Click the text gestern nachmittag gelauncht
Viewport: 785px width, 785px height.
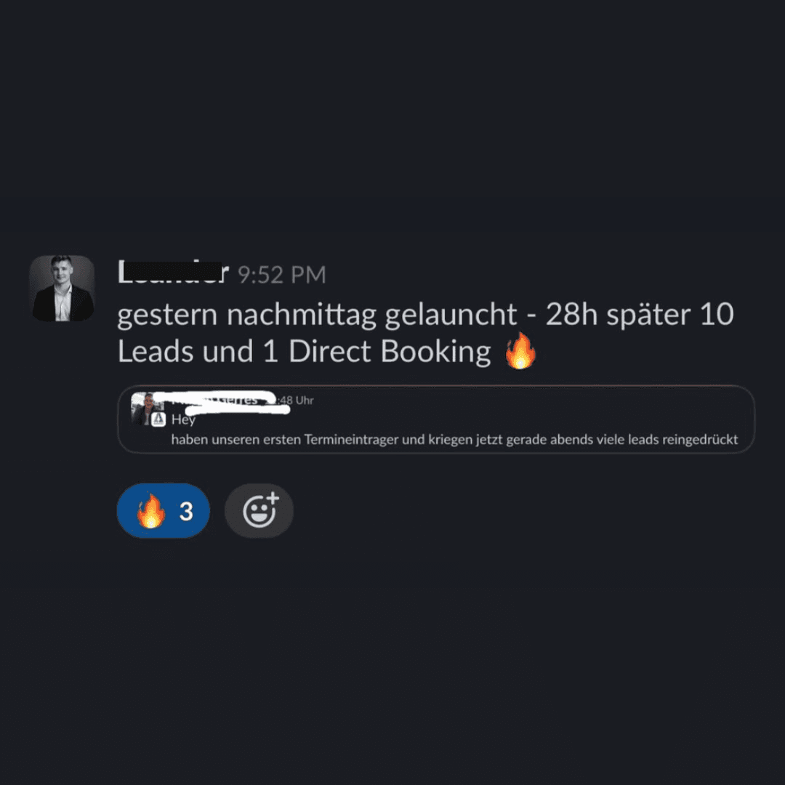coord(317,315)
